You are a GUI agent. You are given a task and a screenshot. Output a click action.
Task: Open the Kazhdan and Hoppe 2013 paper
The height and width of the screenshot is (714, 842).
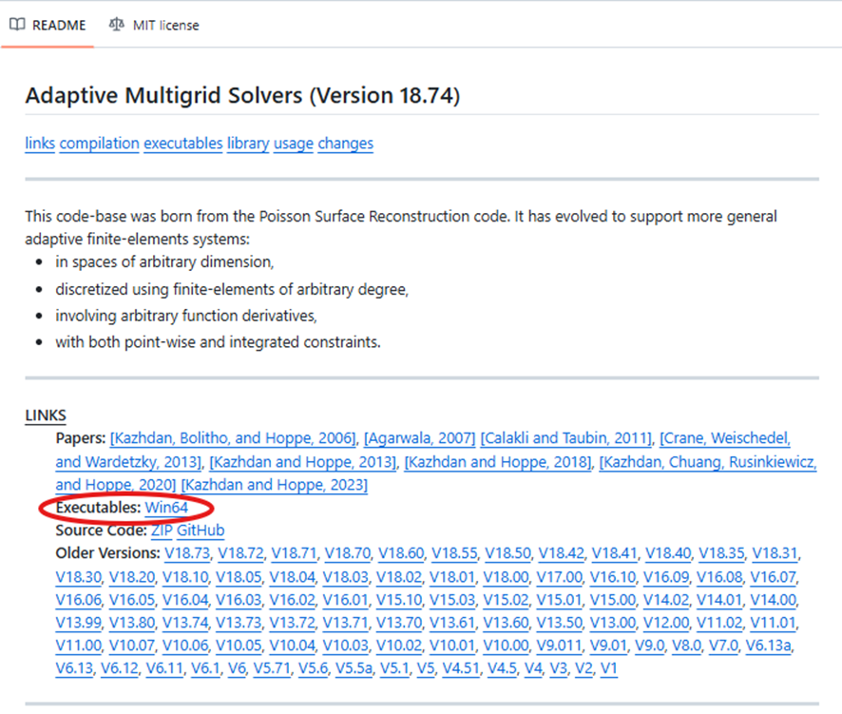(303, 462)
